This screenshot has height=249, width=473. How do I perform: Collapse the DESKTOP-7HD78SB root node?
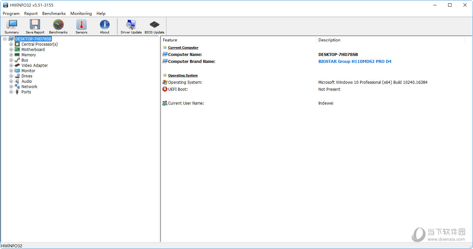pyautogui.click(x=5, y=39)
